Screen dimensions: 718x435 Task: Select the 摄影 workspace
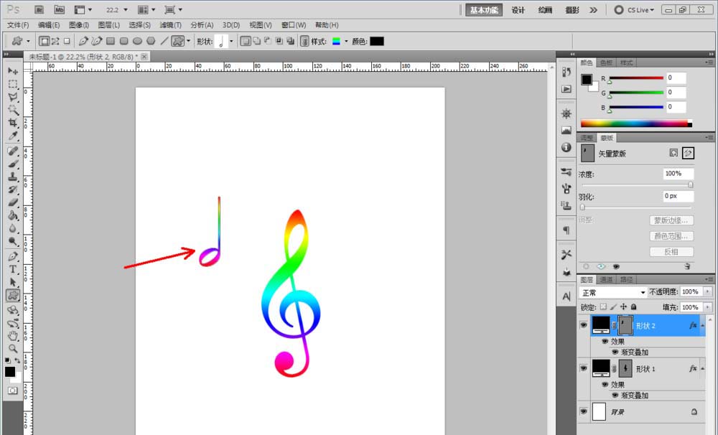(x=572, y=10)
